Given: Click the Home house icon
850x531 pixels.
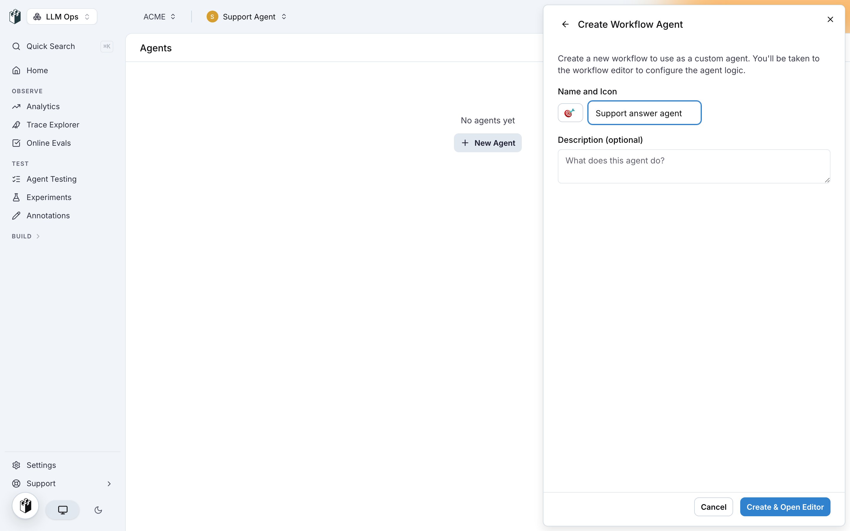Looking at the screenshot, I should pyautogui.click(x=16, y=70).
